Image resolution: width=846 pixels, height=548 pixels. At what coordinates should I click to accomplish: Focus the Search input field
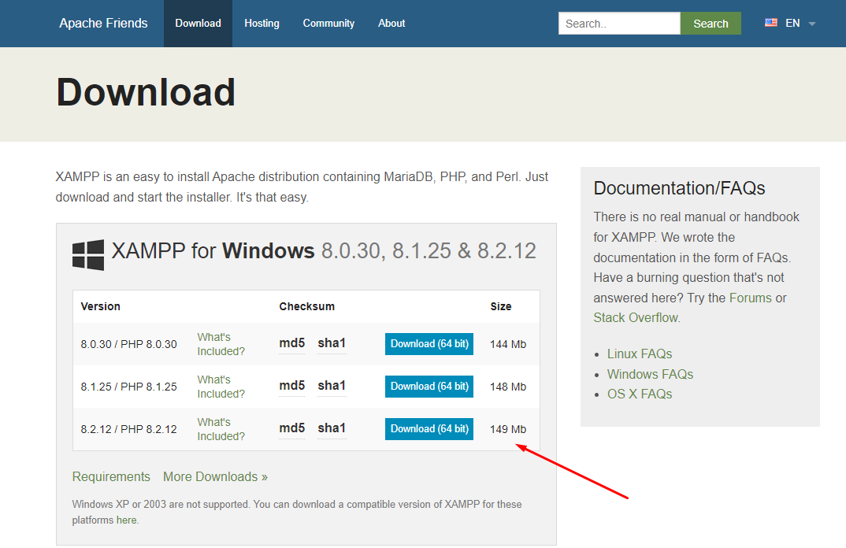click(x=618, y=24)
